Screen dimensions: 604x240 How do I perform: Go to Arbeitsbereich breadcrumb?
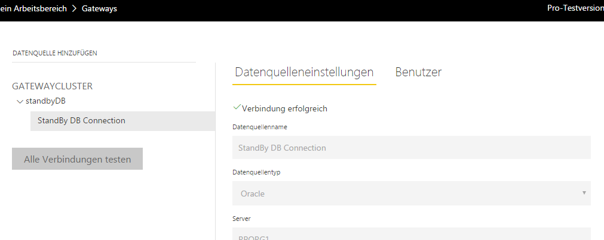(33, 8)
